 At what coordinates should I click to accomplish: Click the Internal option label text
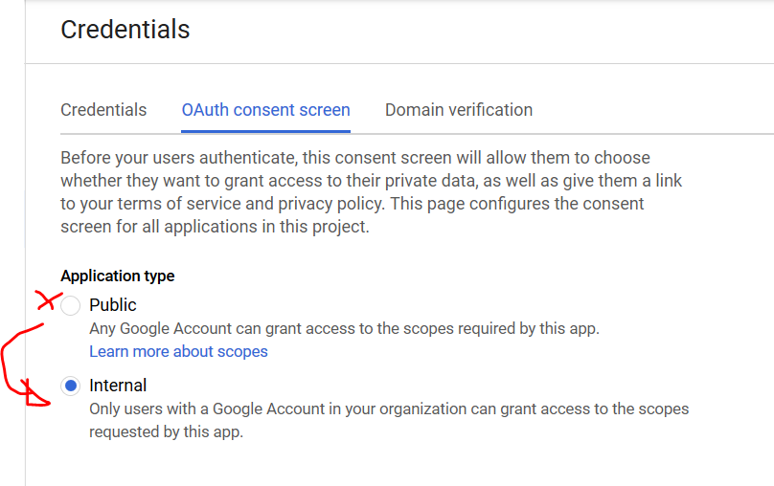[118, 386]
